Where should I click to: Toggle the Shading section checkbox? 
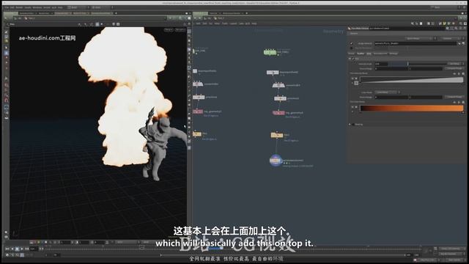point(353,125)
